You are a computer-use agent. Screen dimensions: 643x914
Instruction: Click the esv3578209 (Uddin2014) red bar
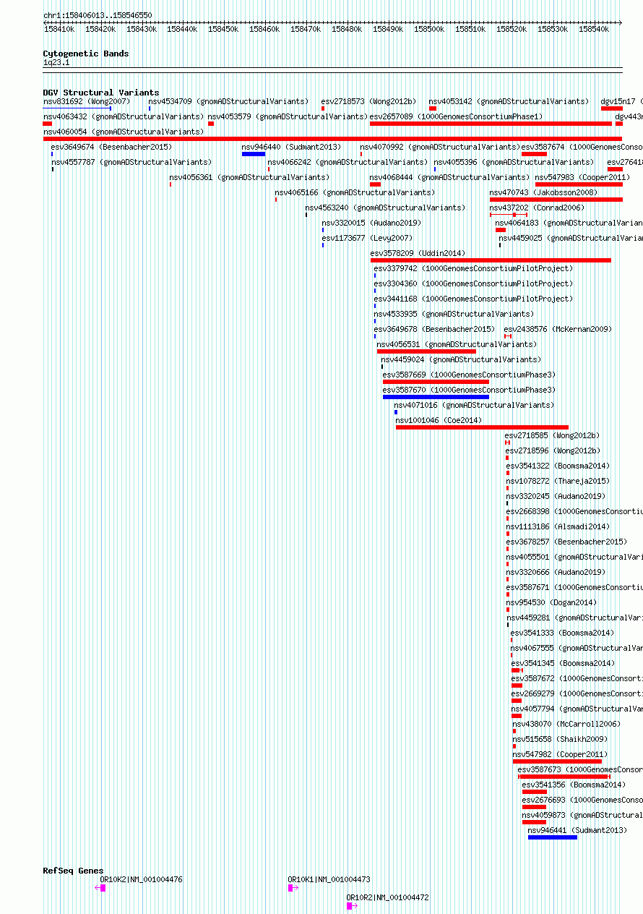tap(491, 260)
